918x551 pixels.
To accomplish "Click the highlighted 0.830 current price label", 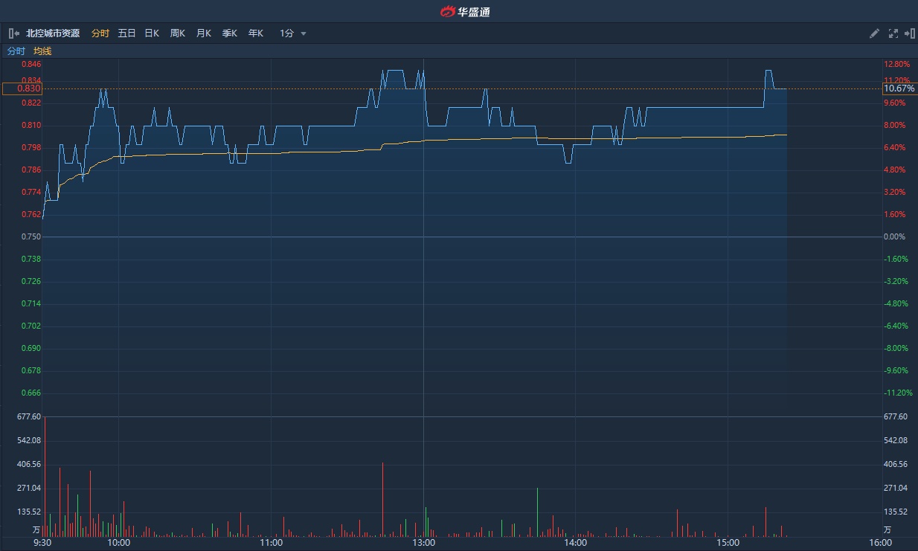I will (22, 88).
